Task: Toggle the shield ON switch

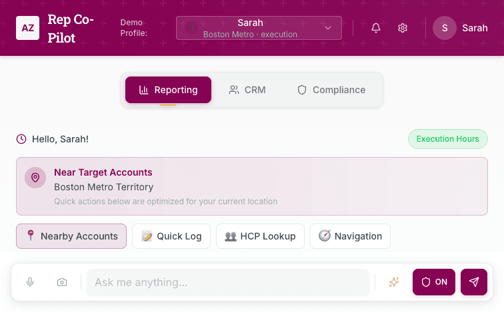Action: 434,282
